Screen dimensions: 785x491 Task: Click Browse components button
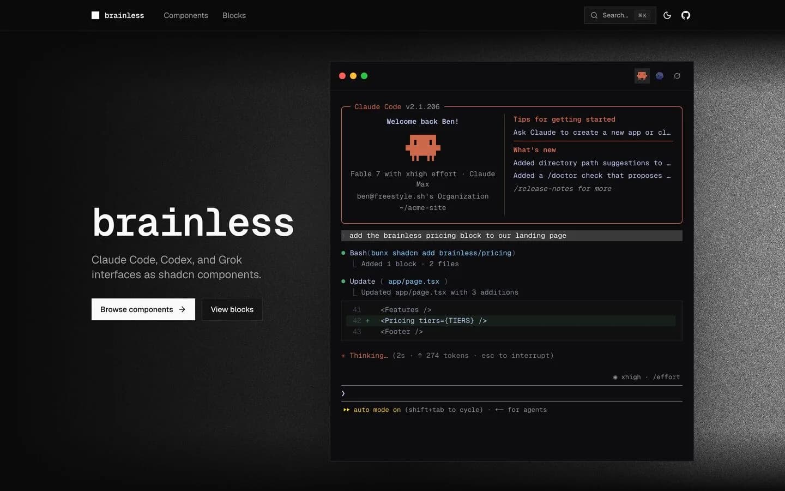tap(143, 309)
